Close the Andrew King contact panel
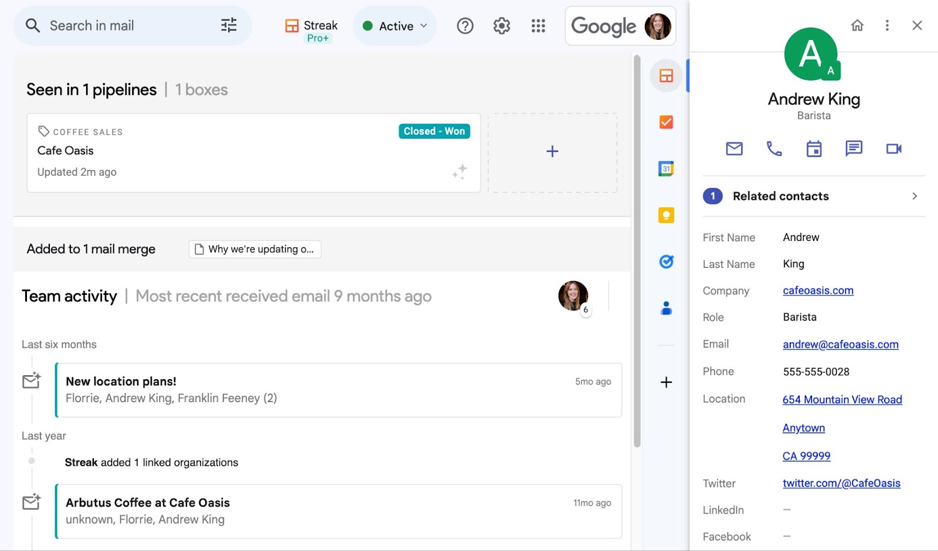Viewport: 938px width, 551px height. (917, 25)
